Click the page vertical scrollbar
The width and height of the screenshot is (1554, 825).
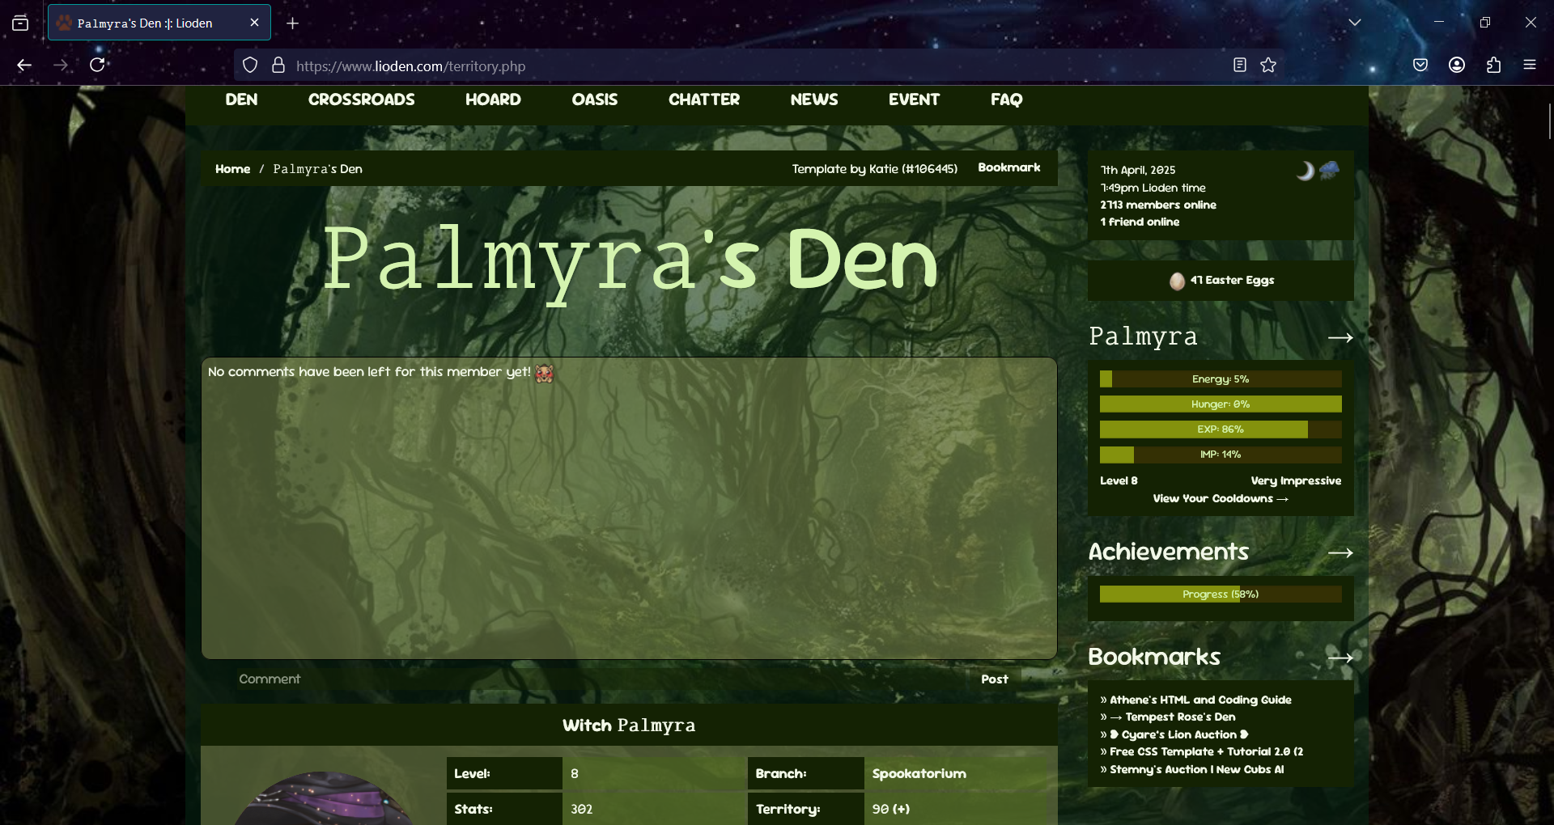1549,121
